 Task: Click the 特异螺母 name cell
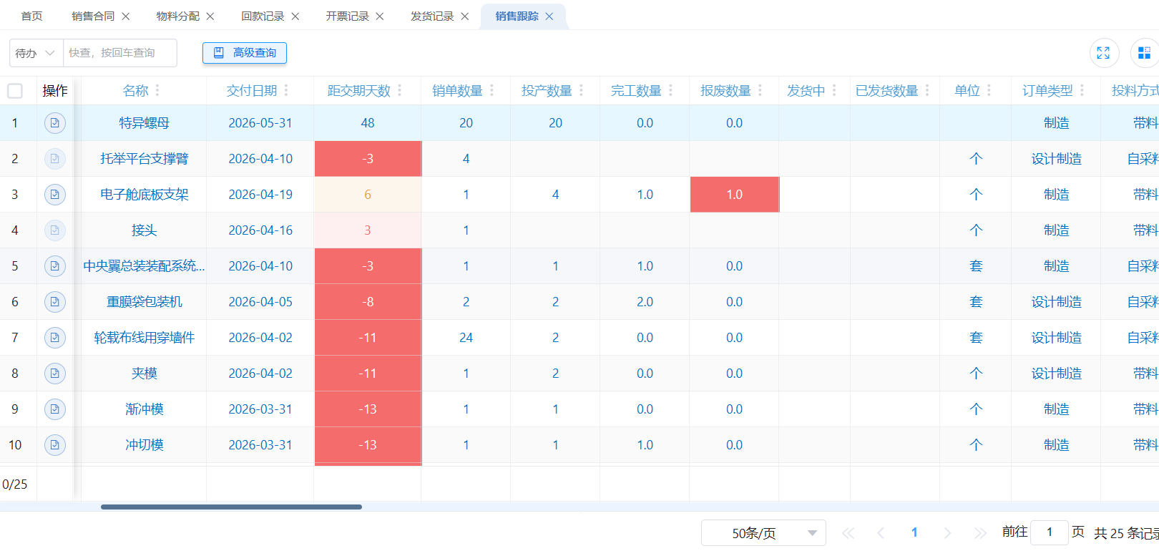click(x=144, y=123)
